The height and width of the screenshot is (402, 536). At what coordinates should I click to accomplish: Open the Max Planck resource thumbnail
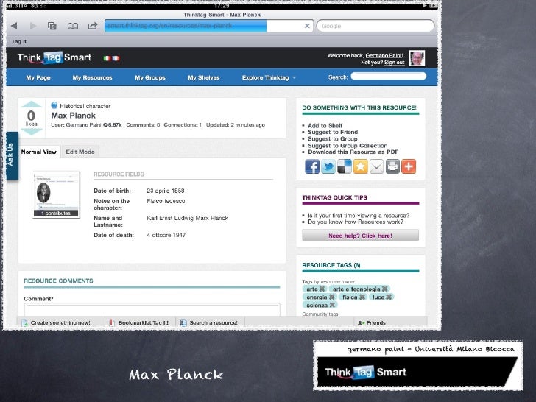click(x=56, y=194)
